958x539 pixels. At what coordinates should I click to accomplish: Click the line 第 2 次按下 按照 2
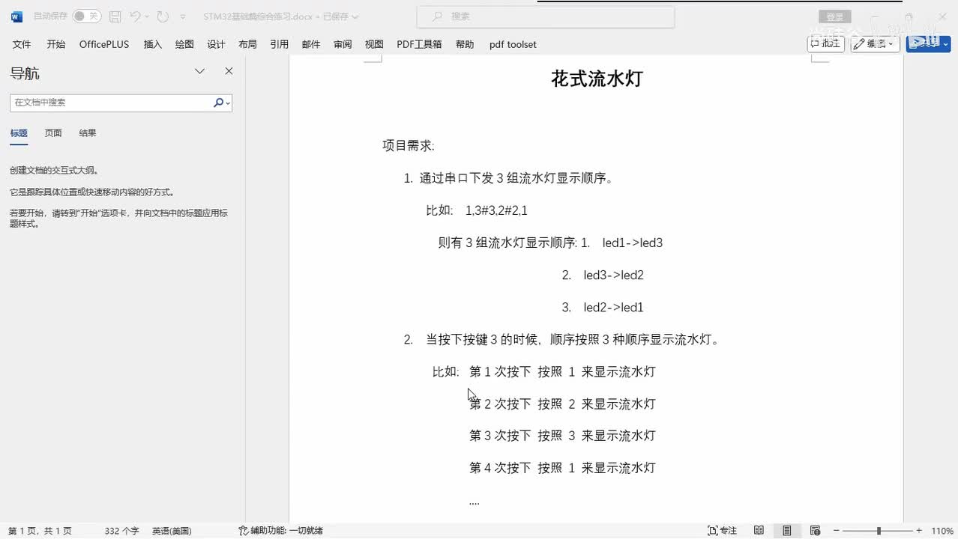click(x=562, y=404)
